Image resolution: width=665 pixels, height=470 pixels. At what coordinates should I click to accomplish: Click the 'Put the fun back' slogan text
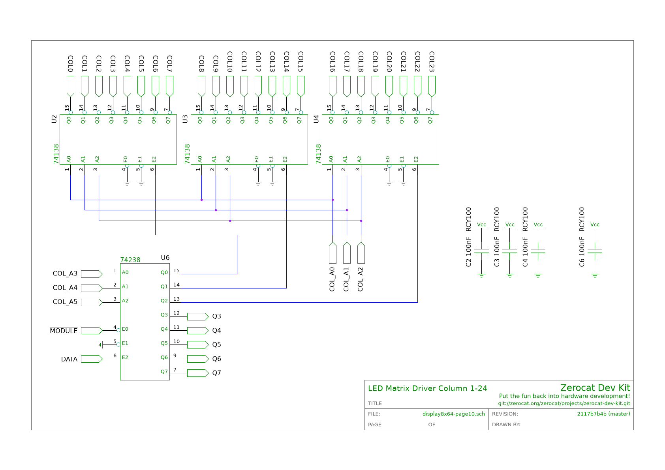565,396
